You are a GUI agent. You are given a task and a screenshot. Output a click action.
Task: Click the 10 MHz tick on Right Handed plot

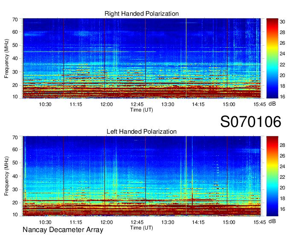(15, 97)
